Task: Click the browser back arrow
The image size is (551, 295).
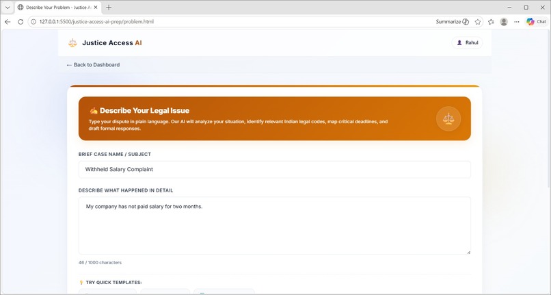Action: click(8, 22)
